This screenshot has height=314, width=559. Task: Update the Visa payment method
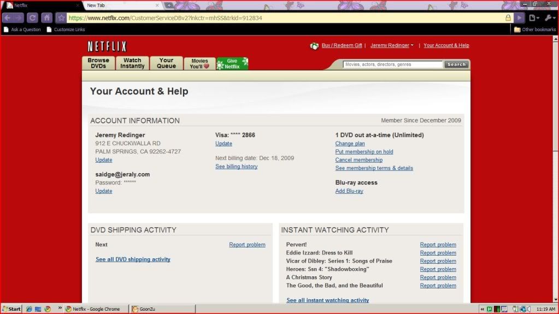223,143
